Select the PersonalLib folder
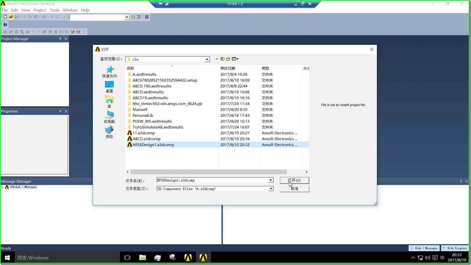 (143, 115)
